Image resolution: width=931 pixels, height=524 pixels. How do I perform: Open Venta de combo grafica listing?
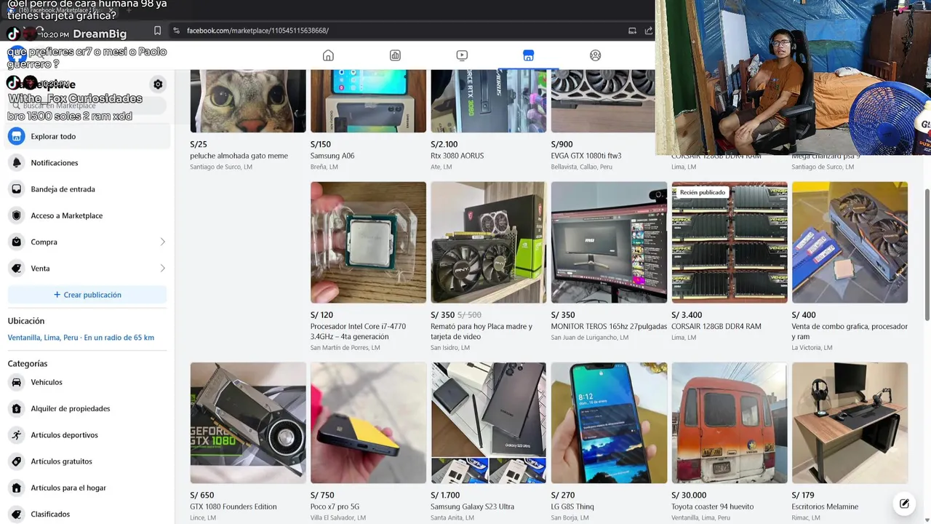[x=850, y=266]
